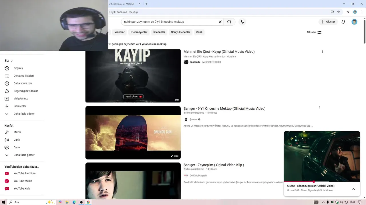Show hidden tray icons chevron
The height and width of the screenshot is (205, 366).
323,202
